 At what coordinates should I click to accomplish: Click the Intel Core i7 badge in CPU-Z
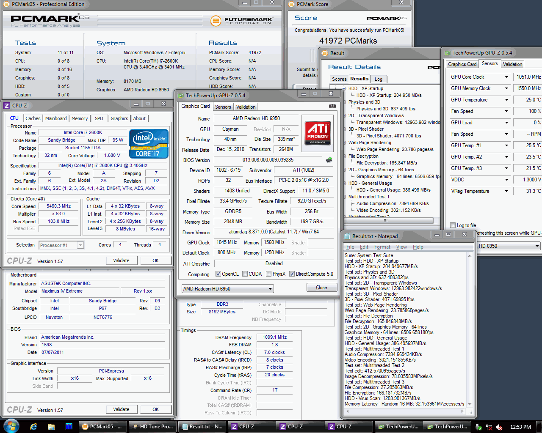[x=149, y=143]
